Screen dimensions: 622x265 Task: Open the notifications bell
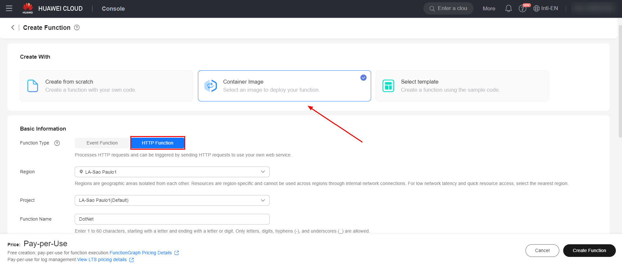pos(508,8)
